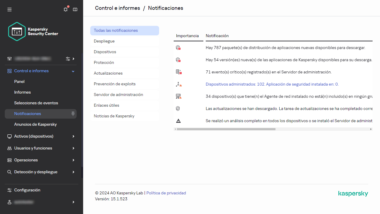380x214 pixels.
Task: Open Selecciones de eventos
Action: click(x=36, y=103)
